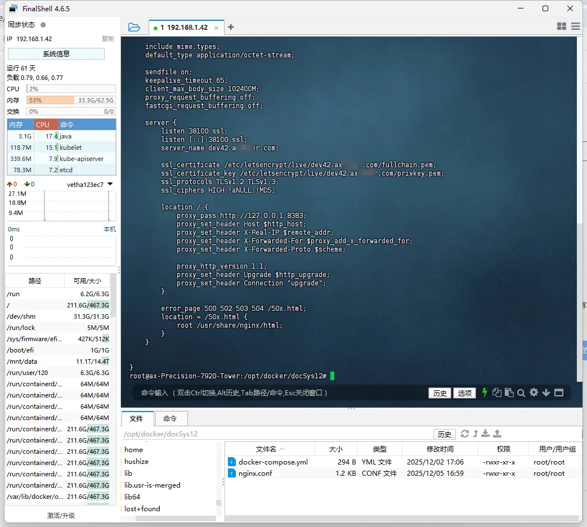Click the /opt/docker/docSys12 path field
587x527 pixels.
(x=277, y=434)
